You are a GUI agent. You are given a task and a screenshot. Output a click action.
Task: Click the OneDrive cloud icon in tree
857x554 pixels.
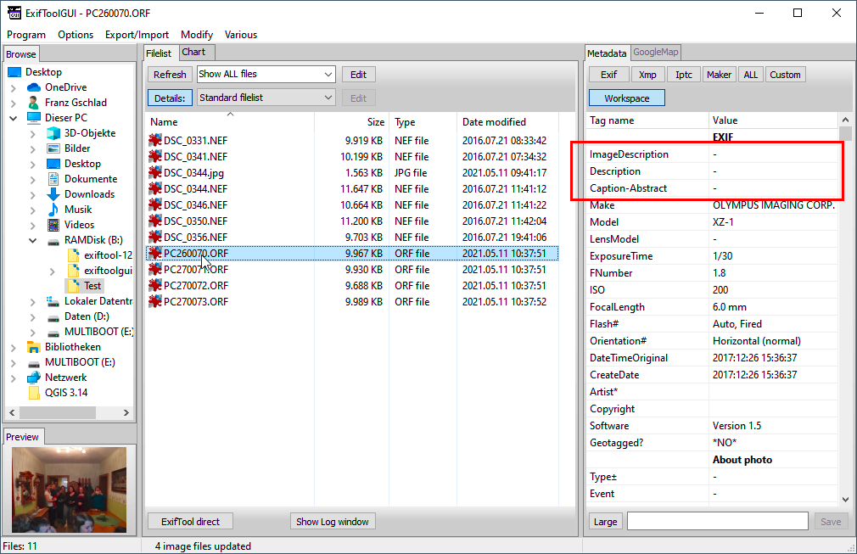(x=34, y=87)
